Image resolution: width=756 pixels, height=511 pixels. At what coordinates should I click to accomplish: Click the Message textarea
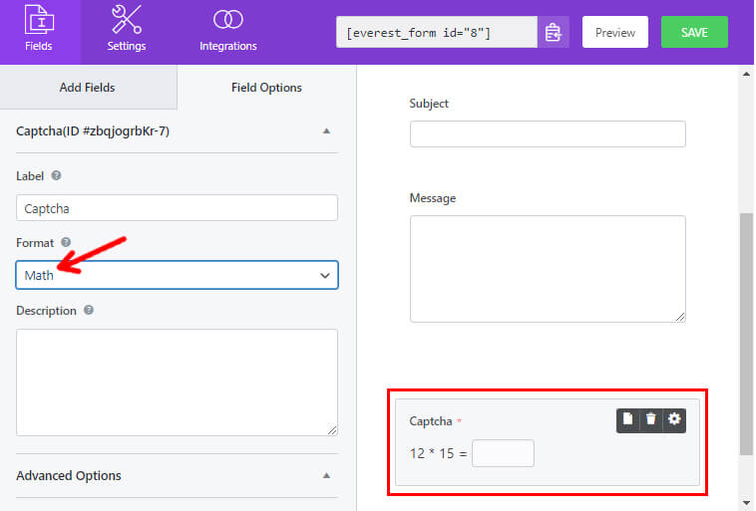(548, 269)
